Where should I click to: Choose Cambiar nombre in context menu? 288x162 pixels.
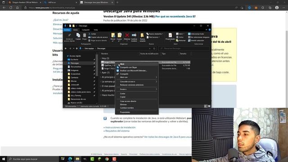pyautogui.click(x=137, y=108)
